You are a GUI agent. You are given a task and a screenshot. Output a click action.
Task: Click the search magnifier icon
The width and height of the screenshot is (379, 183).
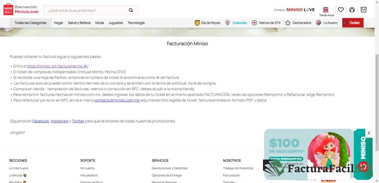pyautogui.click(x=131, y=10)
